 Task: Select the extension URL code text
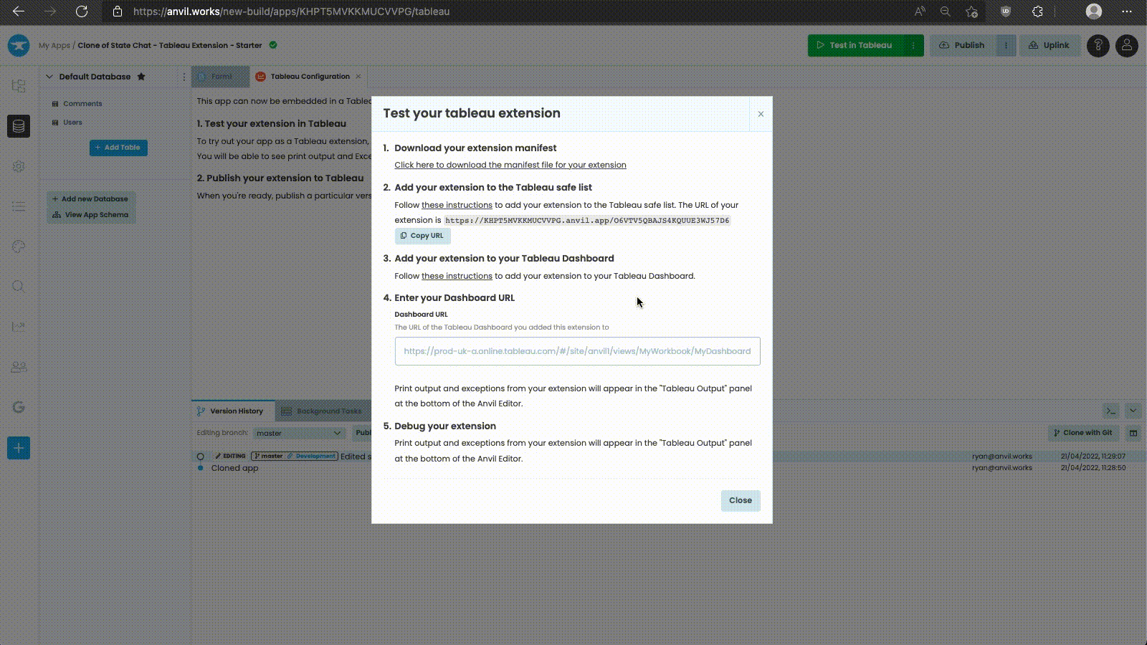coord(587,221)
